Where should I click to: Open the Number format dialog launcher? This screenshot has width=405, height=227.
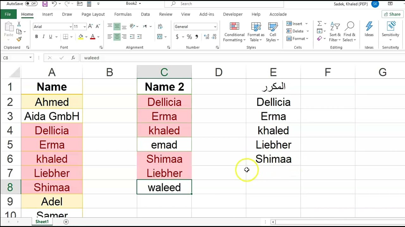217,47
